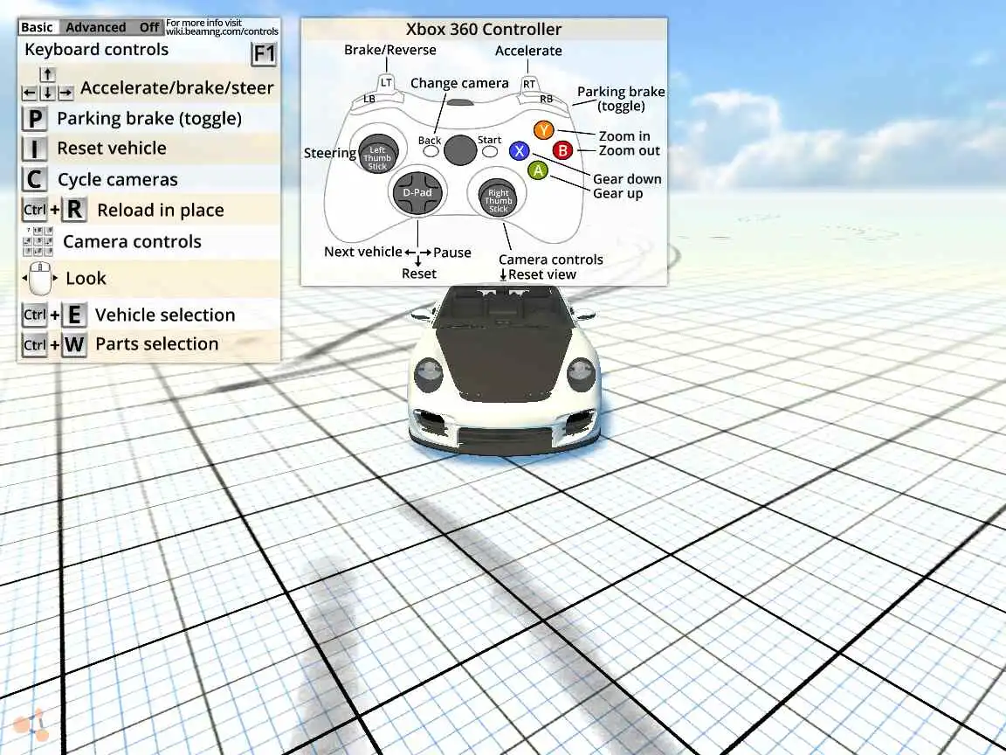Viewport: 1006px width, 755px height.
Task: Click the keyboard Camera controls label
Action: pyautogui.click(x=132, y=241)
